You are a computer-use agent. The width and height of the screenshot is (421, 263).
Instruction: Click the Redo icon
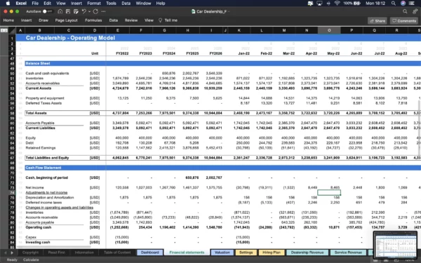95,11
